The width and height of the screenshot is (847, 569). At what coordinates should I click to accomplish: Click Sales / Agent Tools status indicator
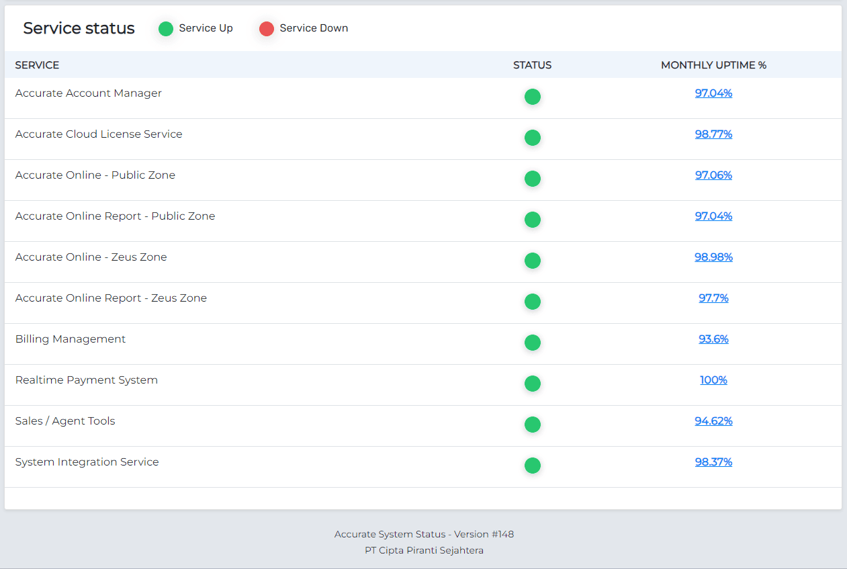coord(532,425)
